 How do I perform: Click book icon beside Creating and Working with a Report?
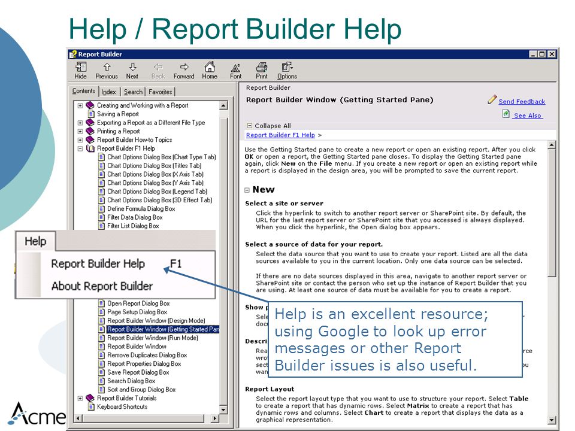click(x=90, y=105)
